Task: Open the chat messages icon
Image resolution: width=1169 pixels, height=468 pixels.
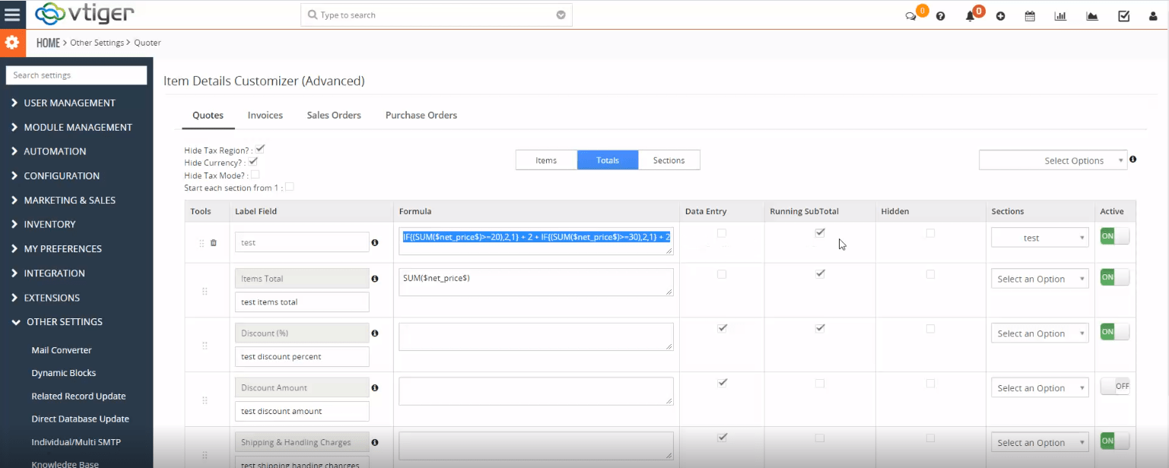Action: pyautogui.click(x=912, y=14)
